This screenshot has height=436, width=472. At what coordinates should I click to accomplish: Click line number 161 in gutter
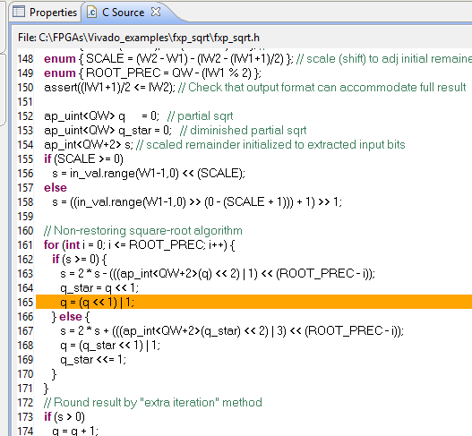25,245
